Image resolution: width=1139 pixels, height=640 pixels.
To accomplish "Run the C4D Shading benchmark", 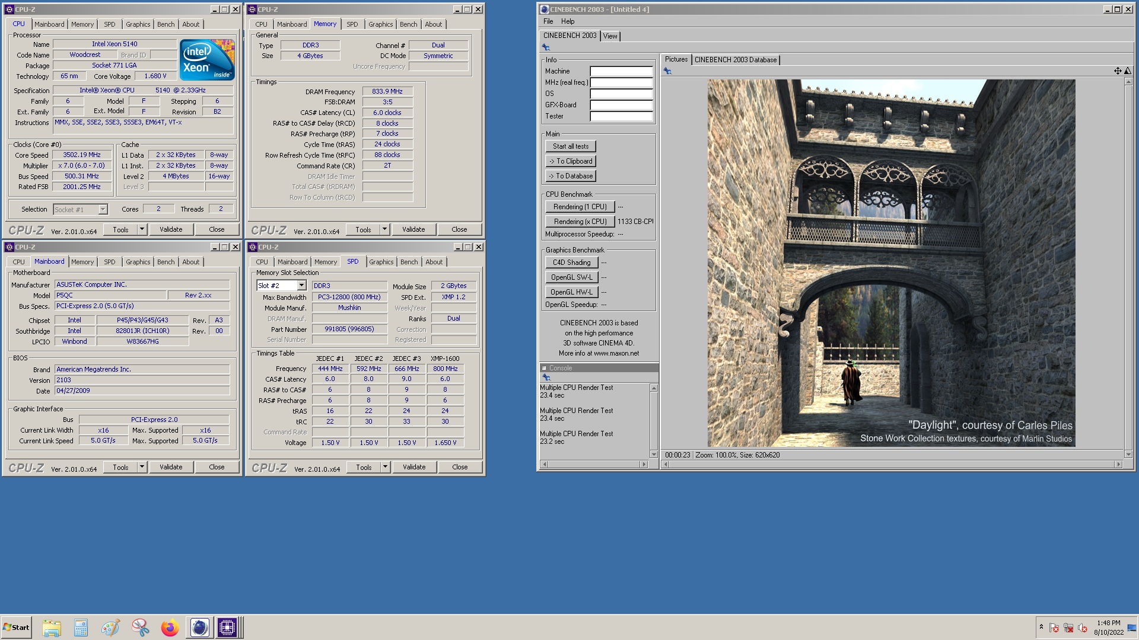I will click(571, 263).
